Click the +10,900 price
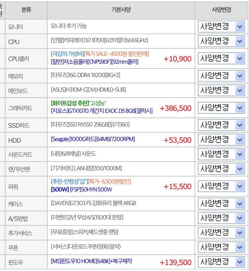 tap(178, 59)
